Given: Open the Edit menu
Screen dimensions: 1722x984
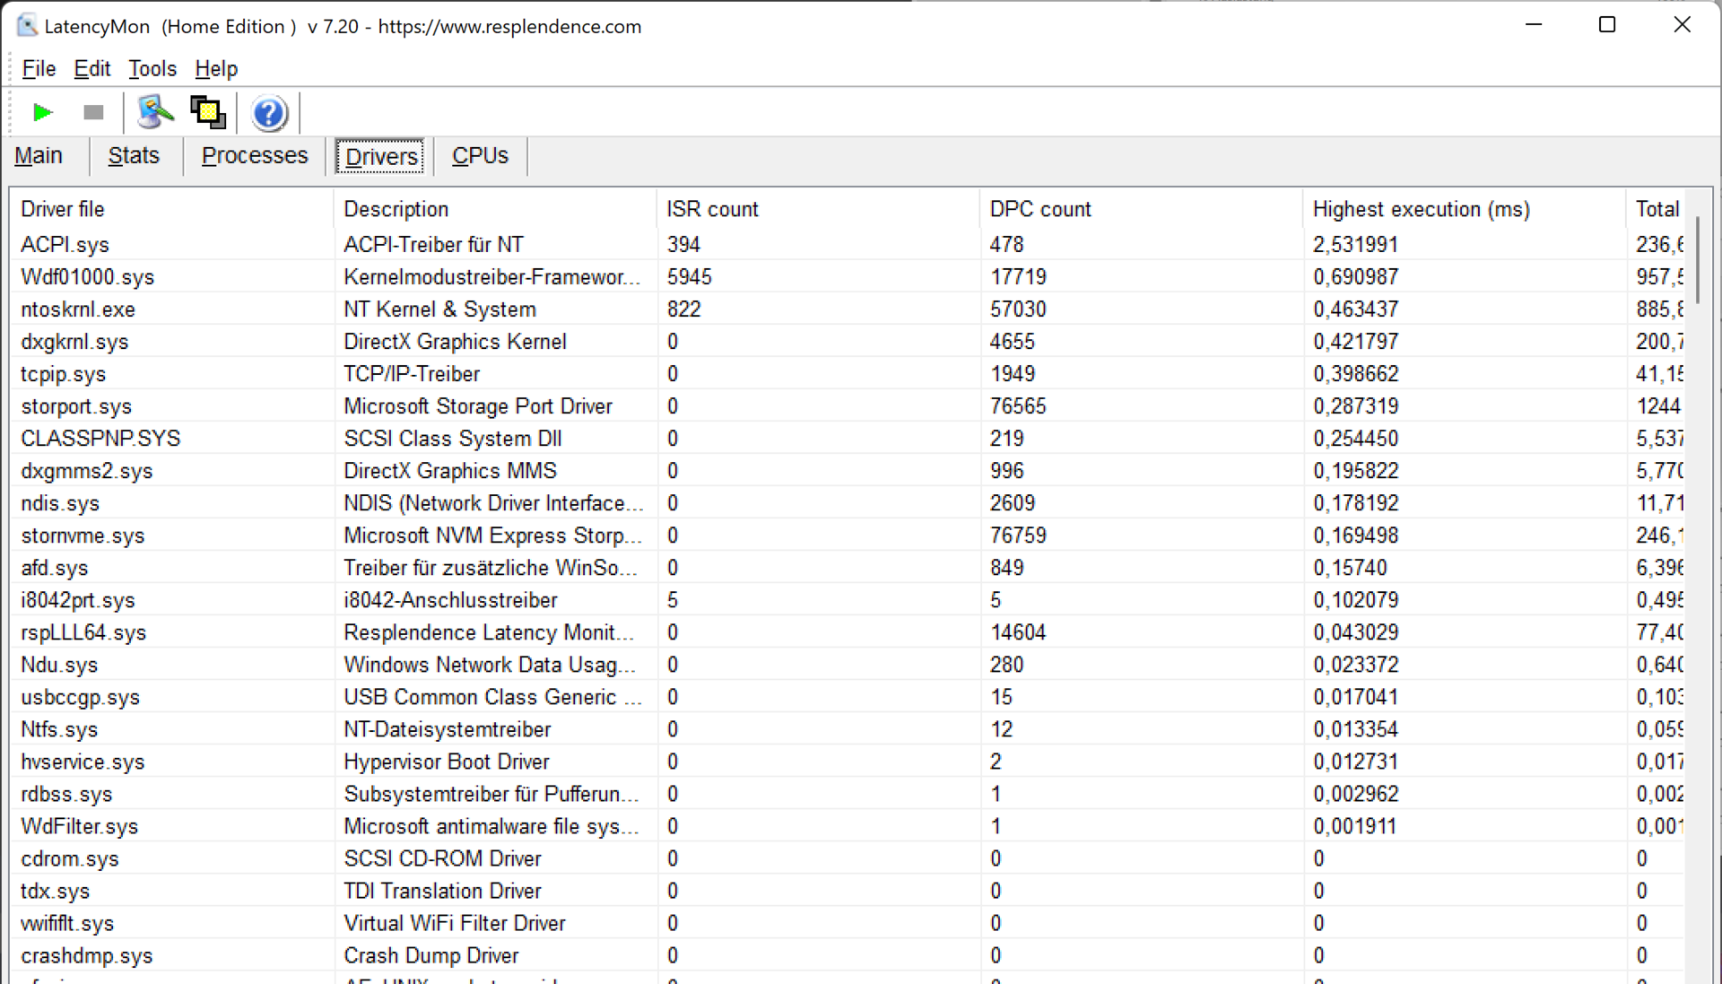Looking at the screenshot, I should 91,69.
